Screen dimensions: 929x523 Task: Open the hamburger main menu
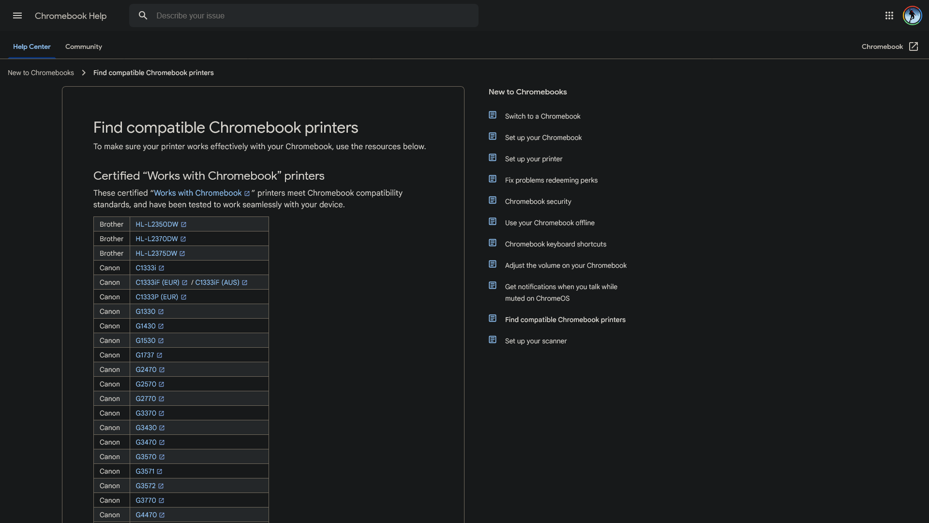pos(17,15)
